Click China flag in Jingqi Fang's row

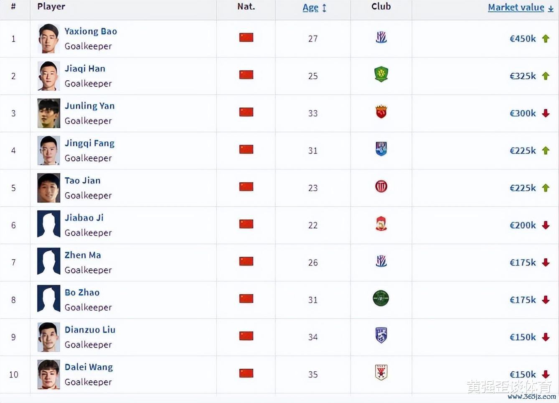[246, 149]
